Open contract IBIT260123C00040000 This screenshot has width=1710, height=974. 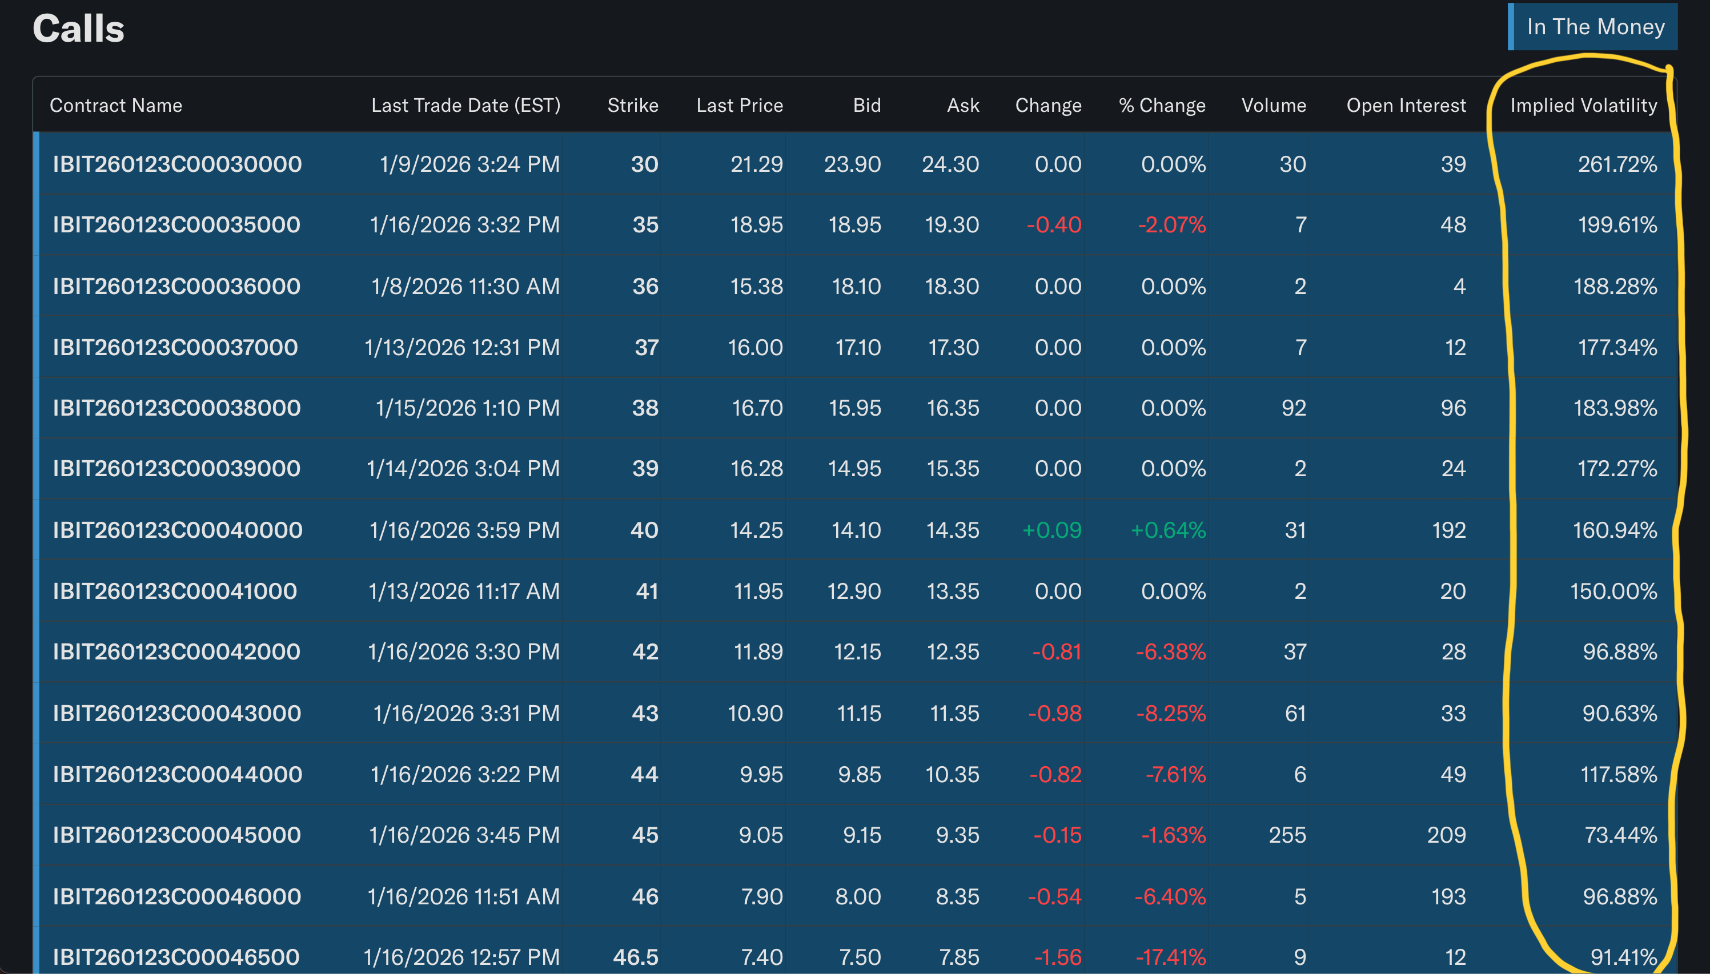pos(176,530)
